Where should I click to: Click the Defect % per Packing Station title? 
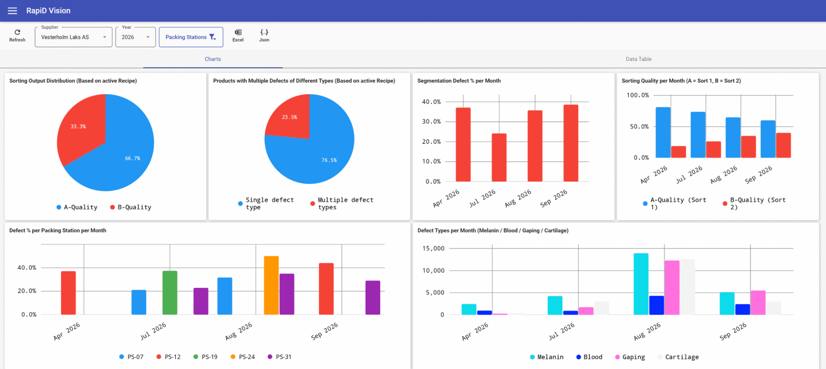coord(58,231)
